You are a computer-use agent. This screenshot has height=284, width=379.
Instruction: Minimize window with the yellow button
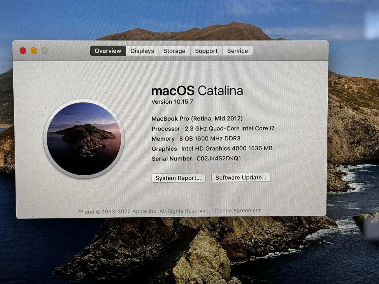(x=34, y=51)
